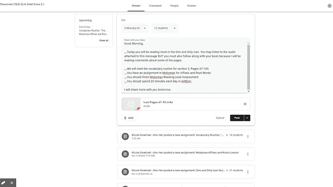Remove the Ivan Pages 67-81.m4a attachment
The width and height of the screenshot is (333, 187).
(x=245, y=104)
